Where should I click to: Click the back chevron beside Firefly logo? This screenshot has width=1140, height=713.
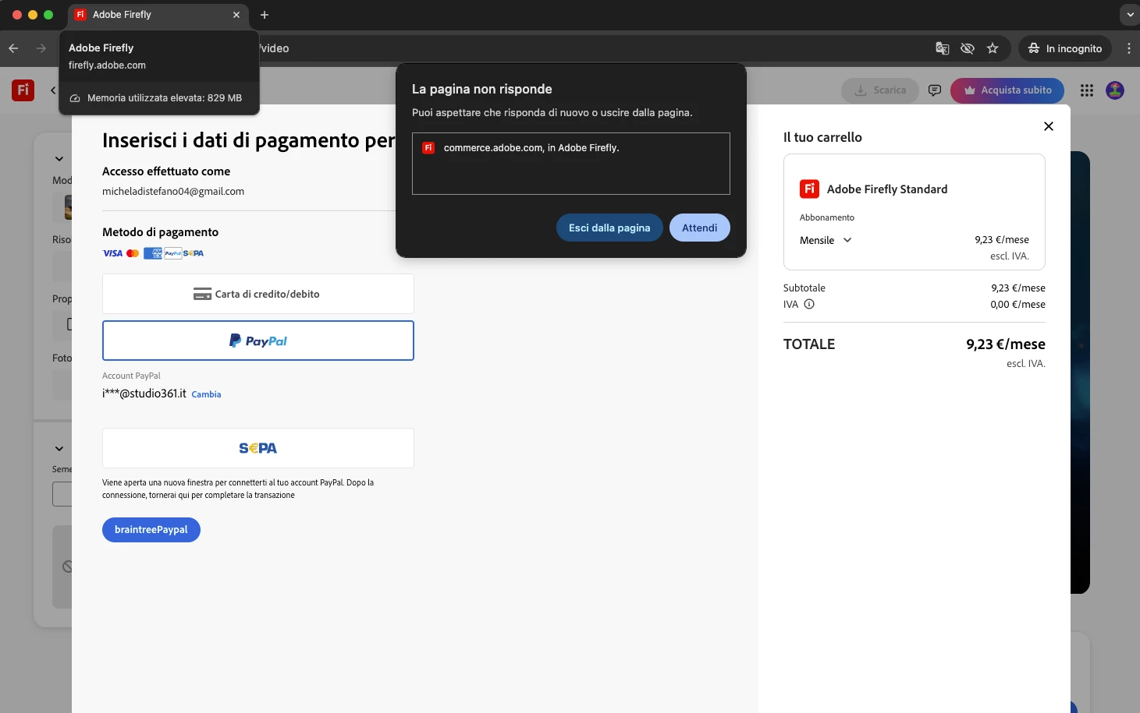click(53, 90)
